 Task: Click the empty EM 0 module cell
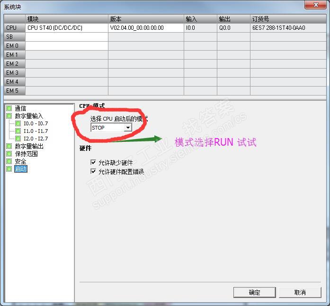click(x=67, y=46)
